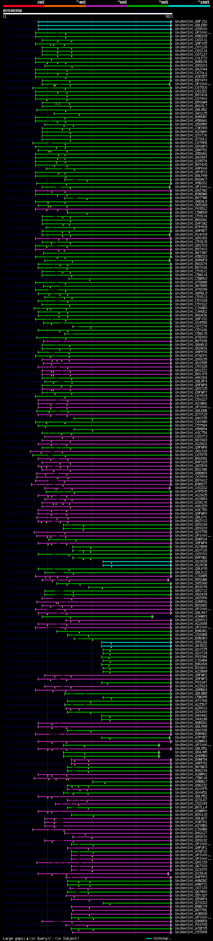Click the cyan ~100% identity legend bar
Screen dimensions: 213x941
[189, 6]
